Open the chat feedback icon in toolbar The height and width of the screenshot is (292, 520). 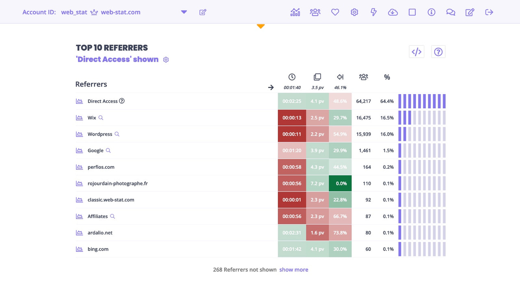click(451, 12)
